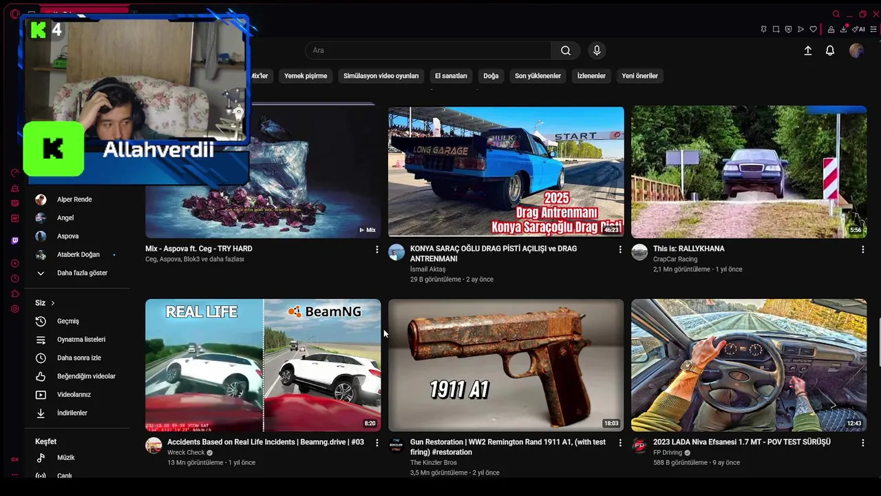Open 'The Kinzler Bros' channel name
The width and height of the screenshot is (881, 496).
click(x=434, y=462)
